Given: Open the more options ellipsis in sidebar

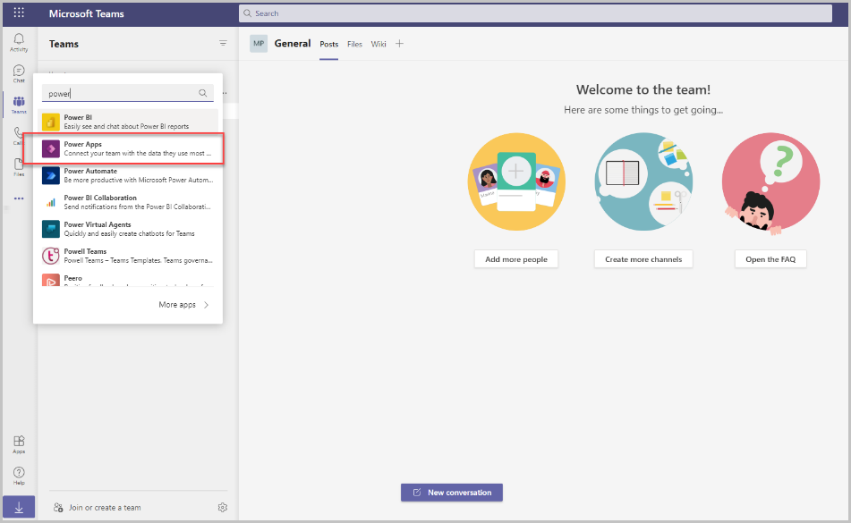Looking at the screenshot, I should pyautogui.click(x=18, y=198).
